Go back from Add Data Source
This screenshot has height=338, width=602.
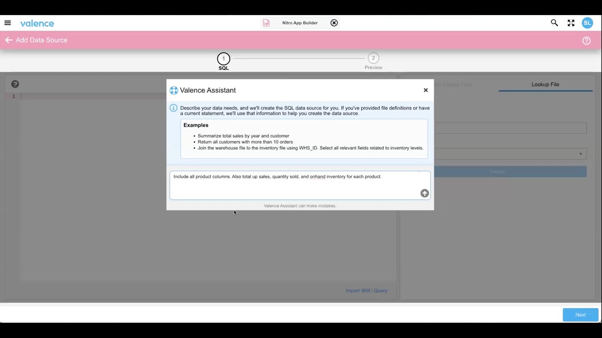pyautogui.click(x=8, y=40)
